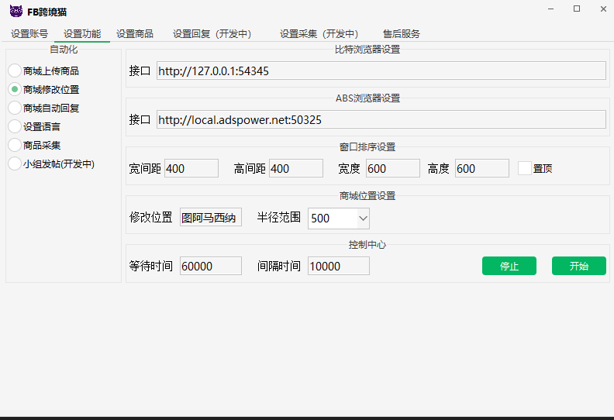Switch to the 设置账号 tab

pyautogui.click(x=29, y=34)
